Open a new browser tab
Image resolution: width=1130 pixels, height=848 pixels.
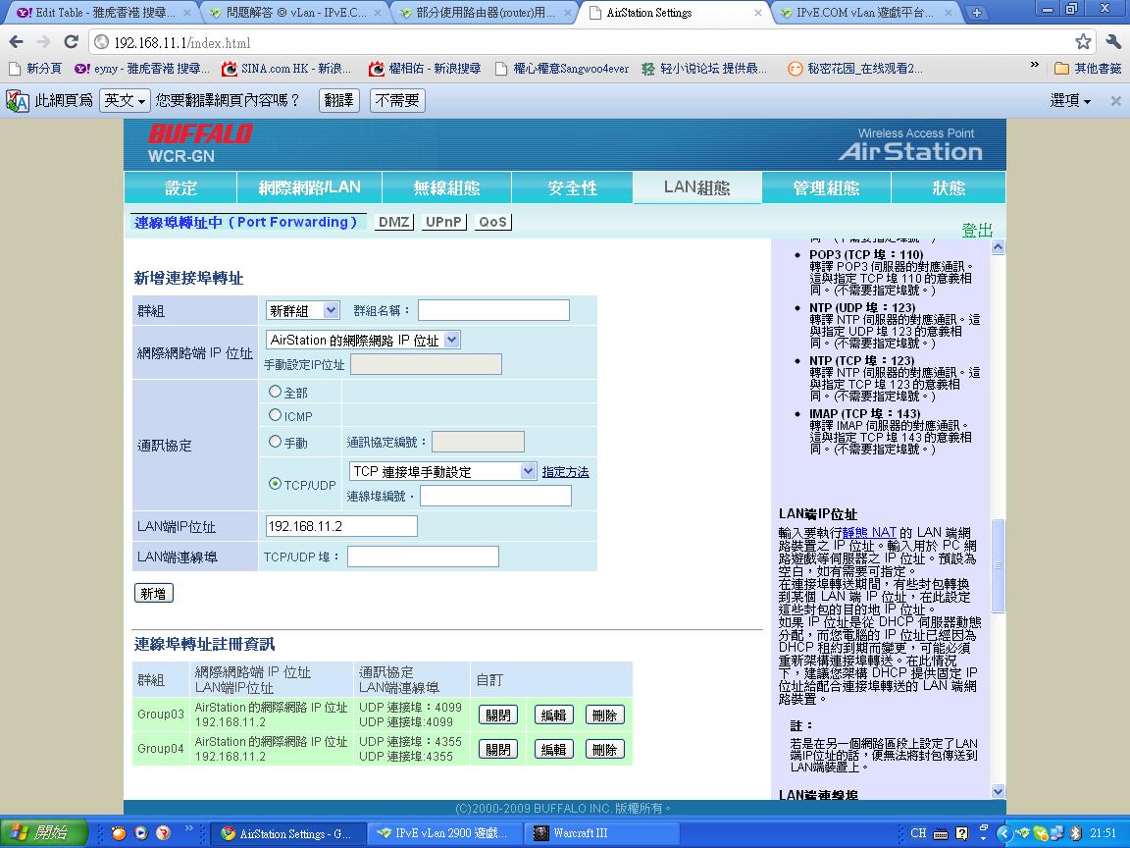[x=976, y=12]
